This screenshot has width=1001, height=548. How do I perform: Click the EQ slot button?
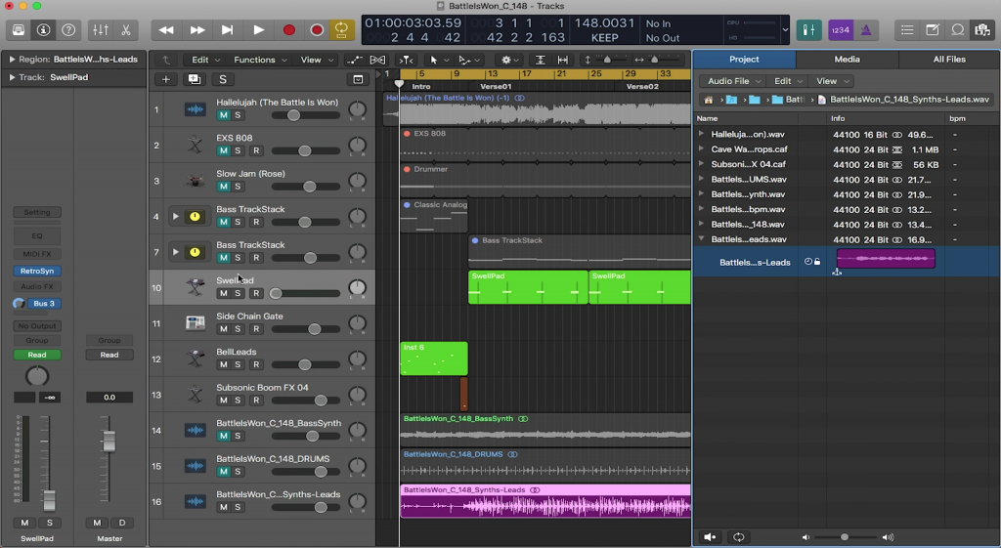click(x=37, y=236)
